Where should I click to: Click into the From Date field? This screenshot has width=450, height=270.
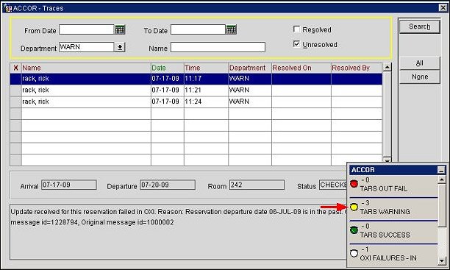point(86,29)
